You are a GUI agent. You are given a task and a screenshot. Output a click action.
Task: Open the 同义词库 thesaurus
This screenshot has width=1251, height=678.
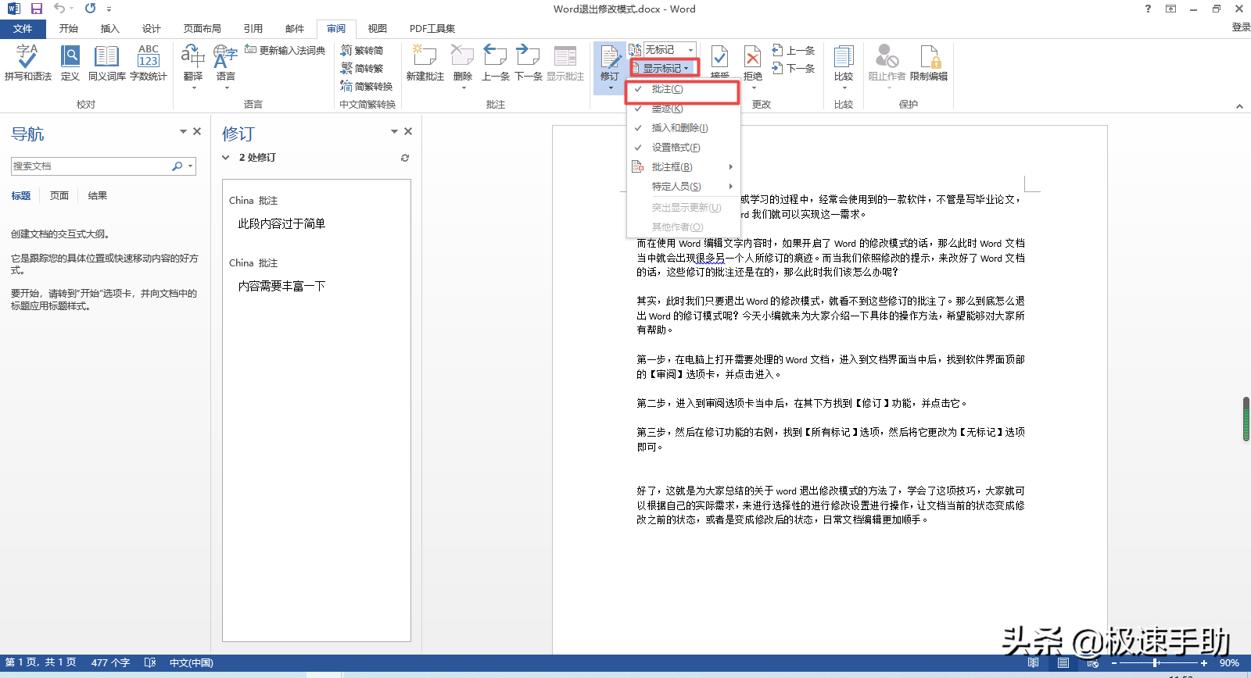pyautogui.click(x=106, y=62)
